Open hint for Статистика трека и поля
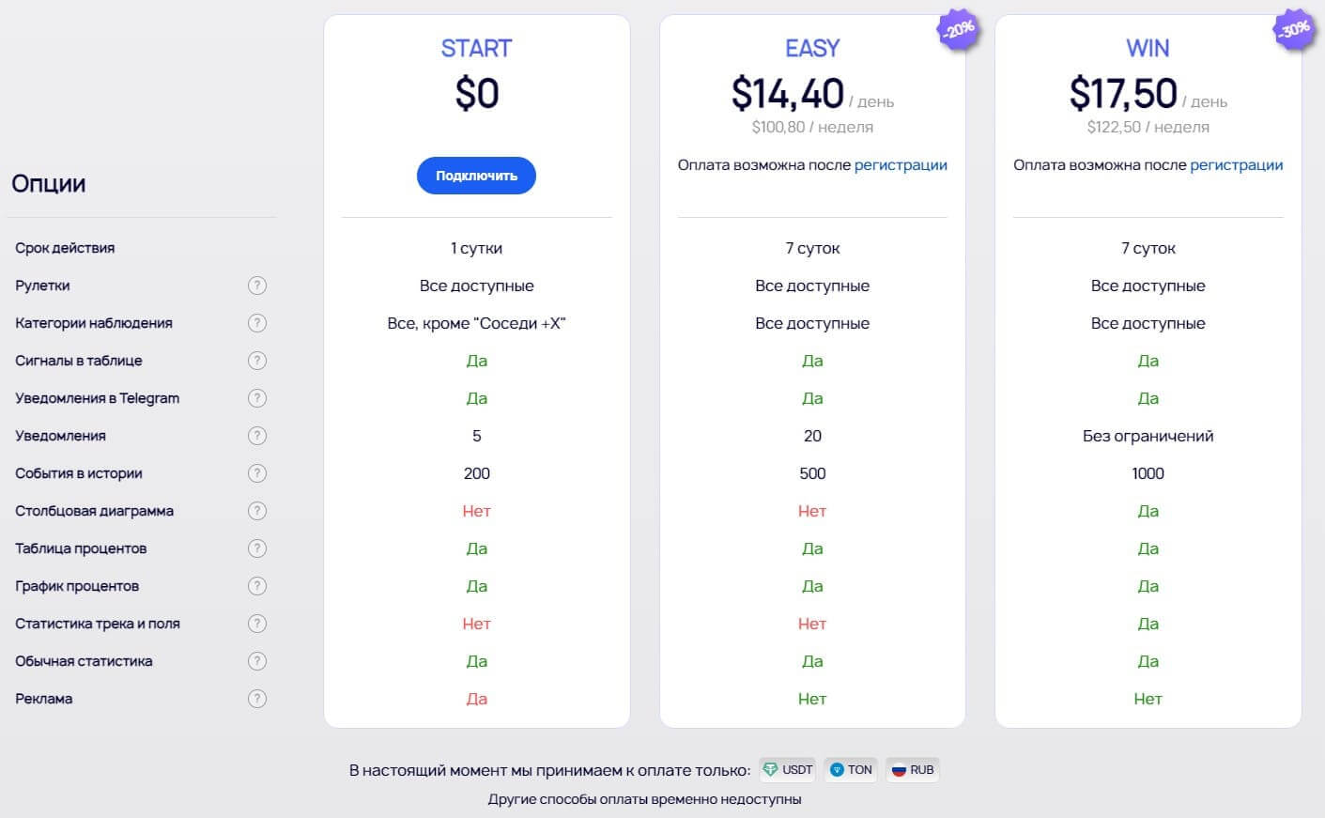Viewport: 1325px width, 818px height. tap(257, 624)
